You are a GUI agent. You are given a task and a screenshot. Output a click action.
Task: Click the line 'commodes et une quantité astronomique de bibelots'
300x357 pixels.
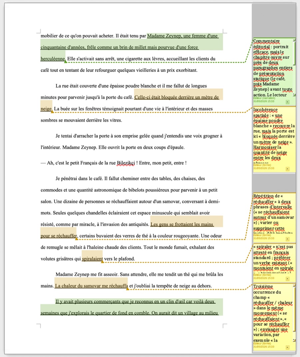pyautogui.click(x=129, y=190)
